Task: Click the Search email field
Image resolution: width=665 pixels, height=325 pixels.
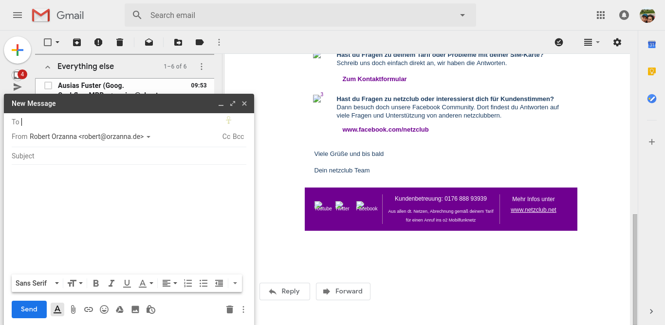Action: click(300, 15)
